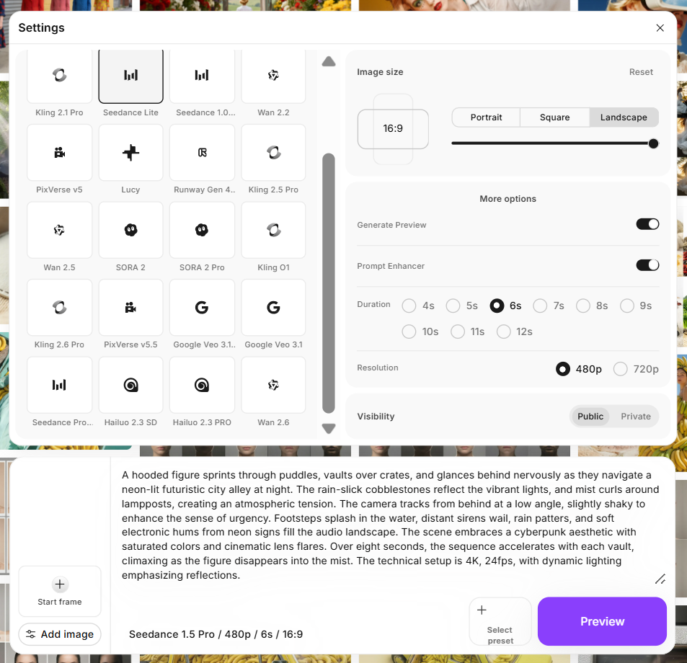Choose the Google Veo 3.1 model icon
687x663 pixels.
(x=273, y=308)
